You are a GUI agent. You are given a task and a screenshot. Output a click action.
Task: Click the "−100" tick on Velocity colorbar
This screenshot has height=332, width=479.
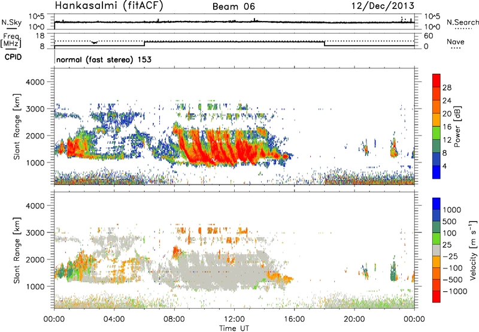452,268
